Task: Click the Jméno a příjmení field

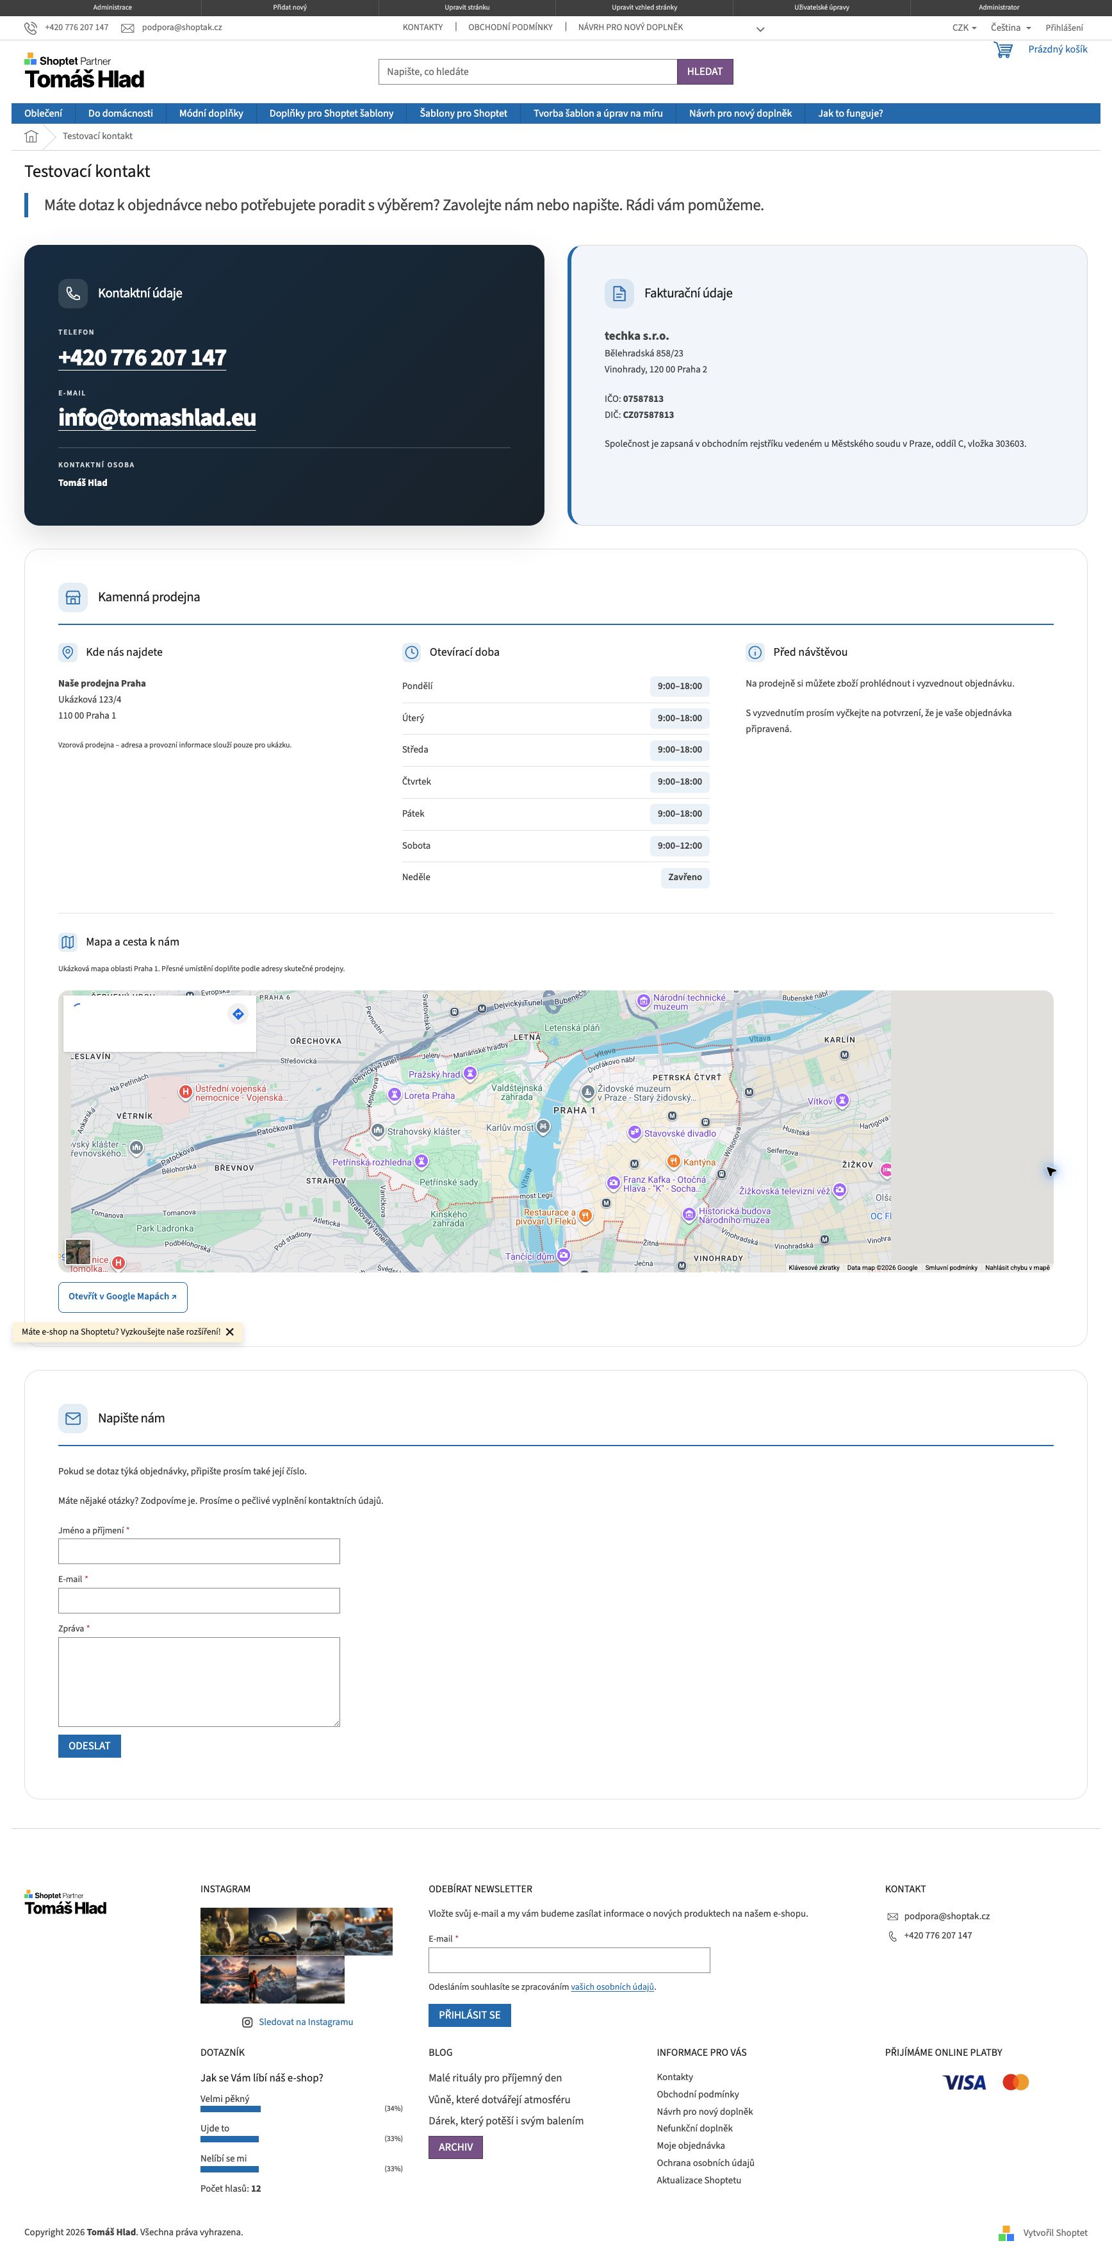Action: click(x=199, y=1551)
